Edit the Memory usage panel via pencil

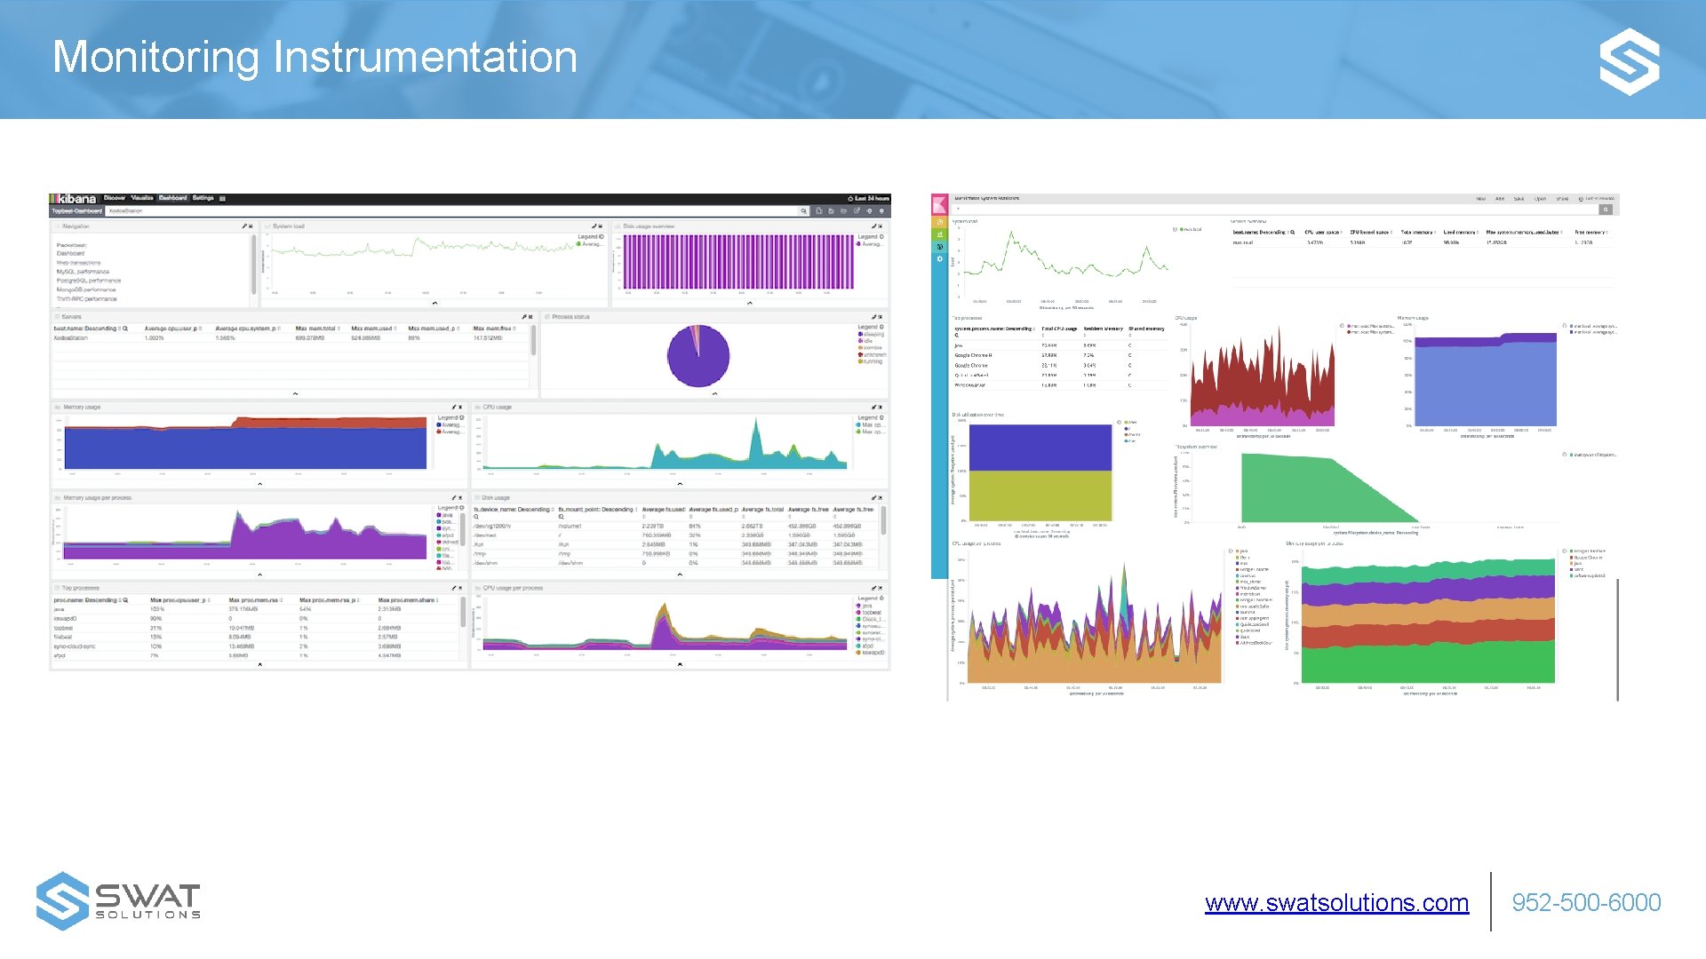click(453, 408)
